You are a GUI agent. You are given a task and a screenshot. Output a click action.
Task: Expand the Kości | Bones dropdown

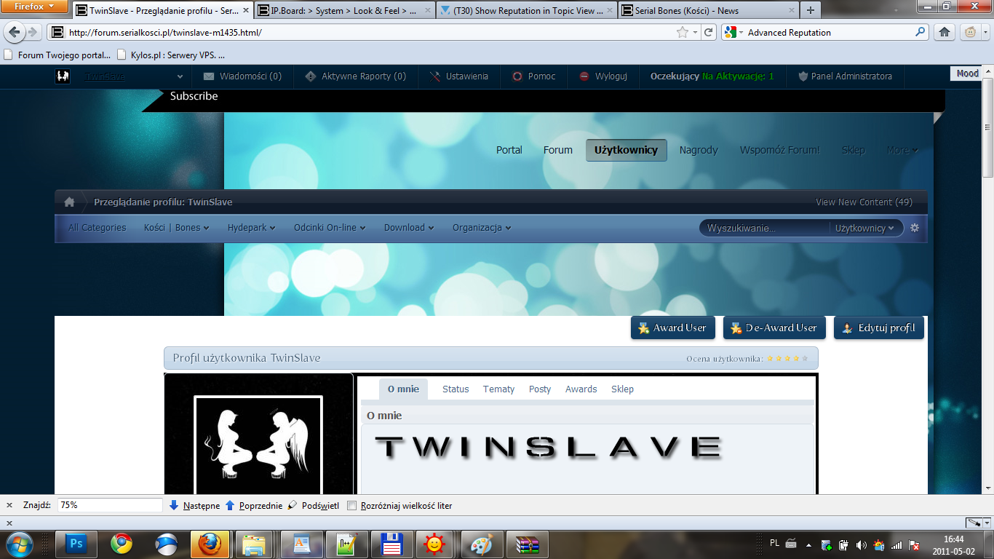coord(176,228)
